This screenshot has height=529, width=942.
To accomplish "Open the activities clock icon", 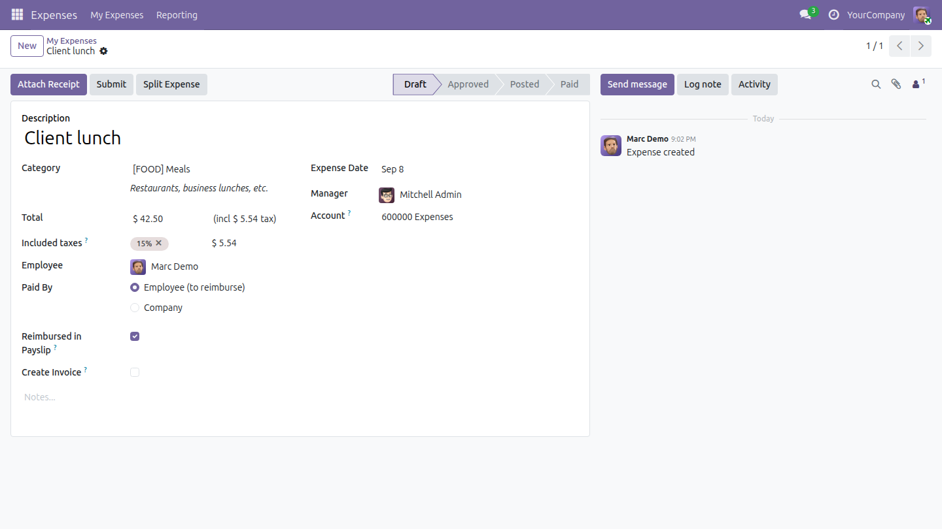I will pos(833,14).
